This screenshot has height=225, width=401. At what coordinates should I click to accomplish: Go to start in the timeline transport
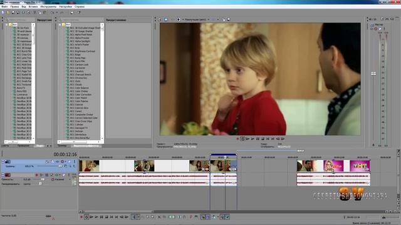tap(112, 217)
